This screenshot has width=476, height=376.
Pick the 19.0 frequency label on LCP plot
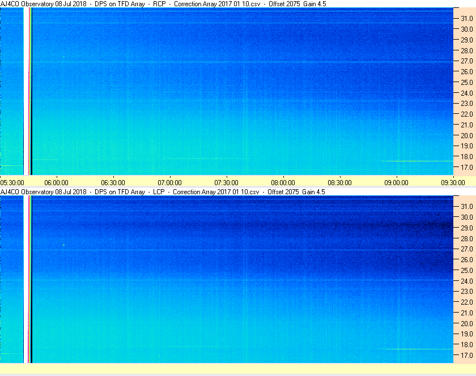click(467, 334)
